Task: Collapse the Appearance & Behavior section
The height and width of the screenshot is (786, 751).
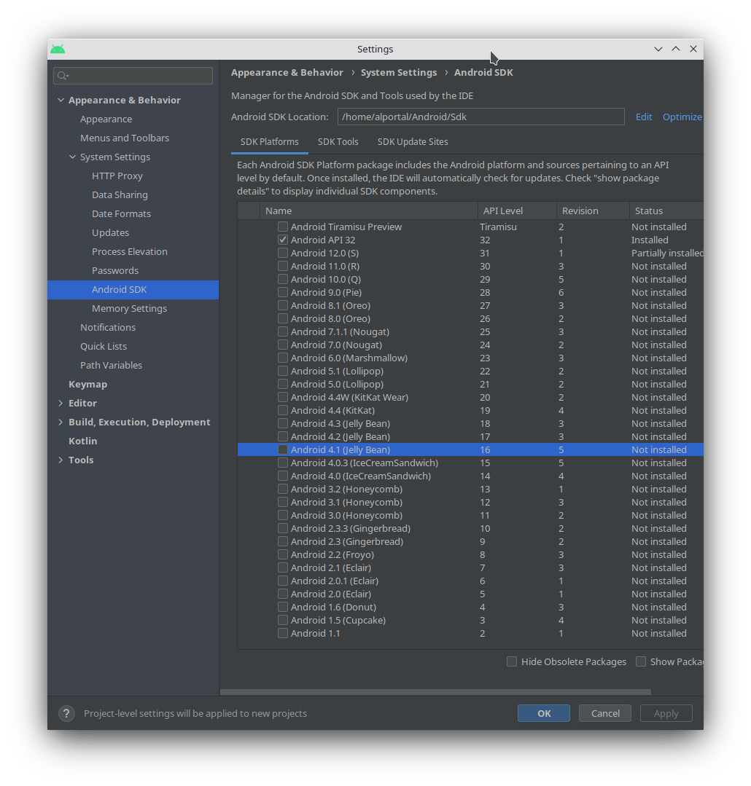Action: [x=61, y=100]
